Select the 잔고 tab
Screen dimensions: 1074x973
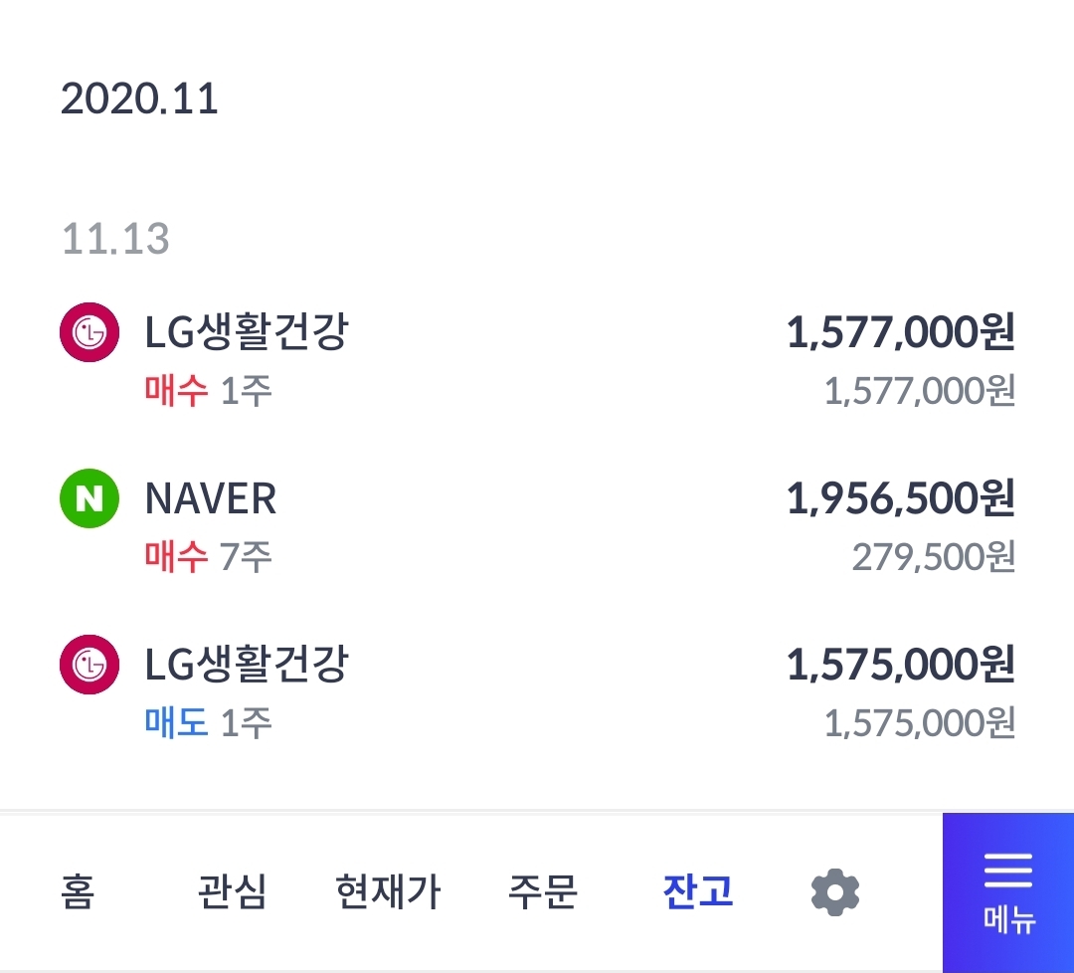[698, 892]
